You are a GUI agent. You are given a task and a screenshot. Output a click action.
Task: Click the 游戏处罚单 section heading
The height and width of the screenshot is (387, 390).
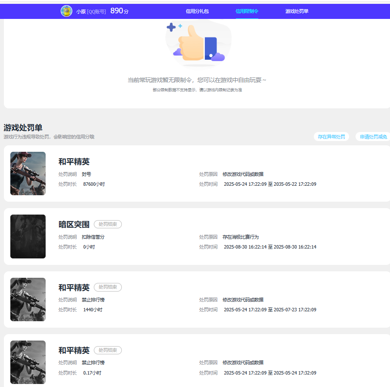(x=23, y=128)
